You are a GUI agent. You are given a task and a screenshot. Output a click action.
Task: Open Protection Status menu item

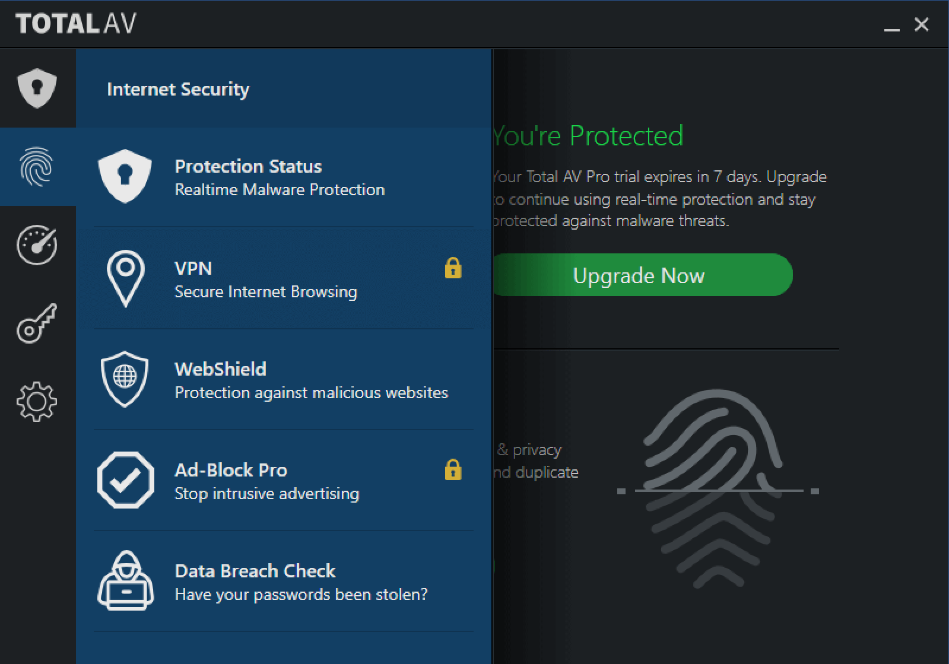click(x=284, y=177)
